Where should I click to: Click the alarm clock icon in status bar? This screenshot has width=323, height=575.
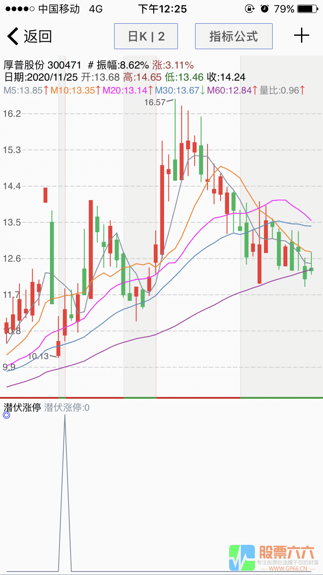(264, 9)
